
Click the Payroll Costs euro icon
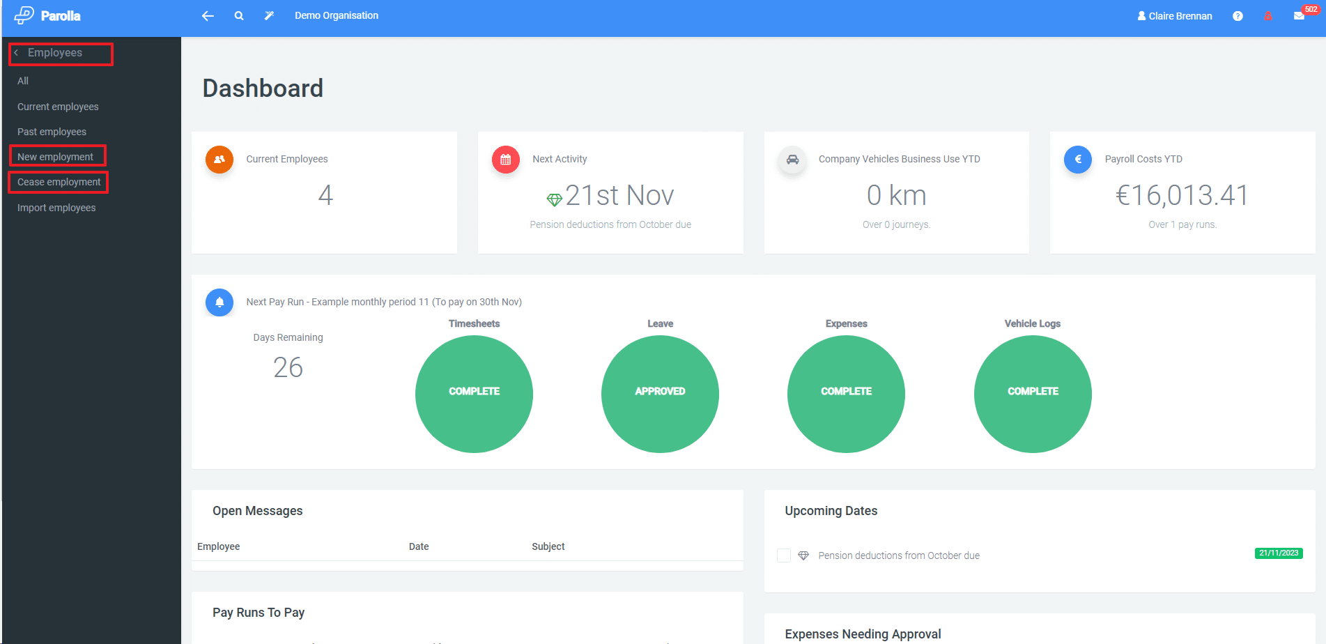click(1078, 160)
